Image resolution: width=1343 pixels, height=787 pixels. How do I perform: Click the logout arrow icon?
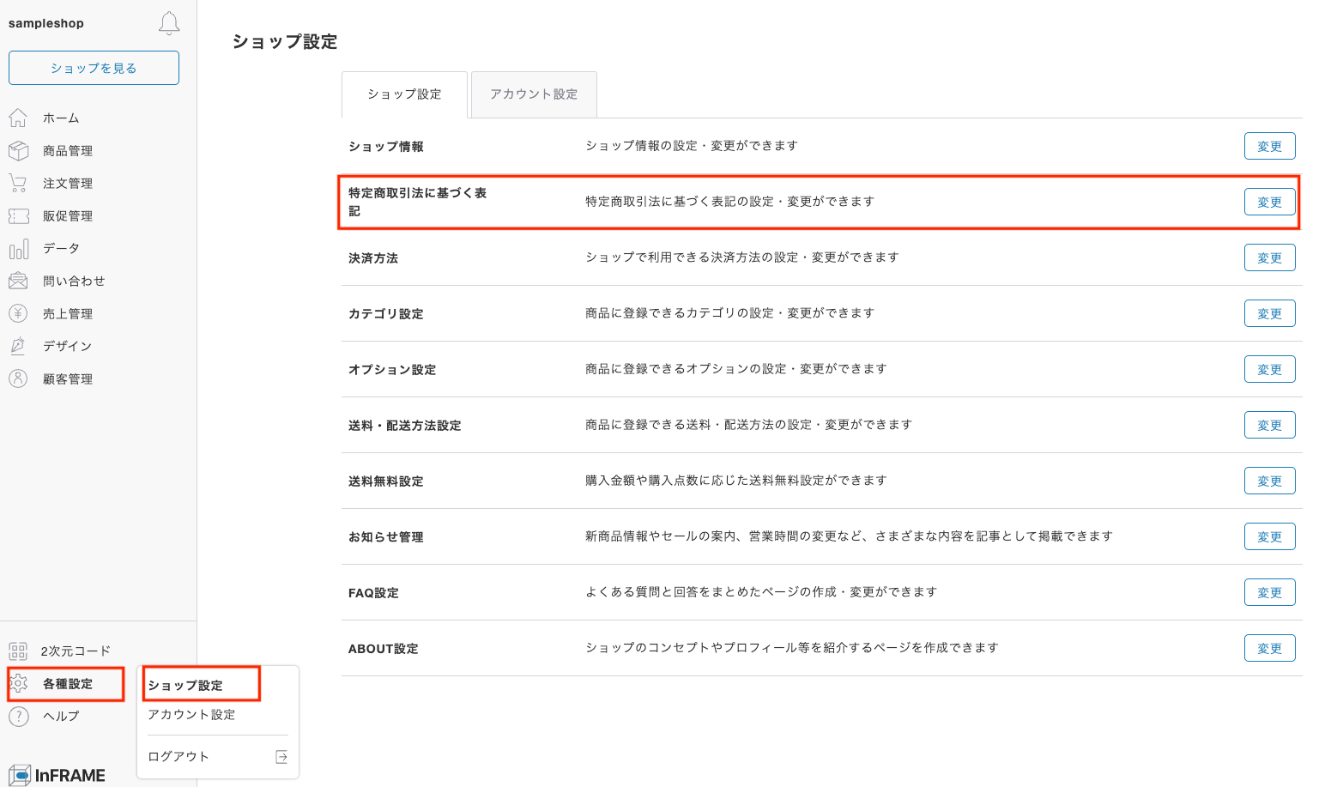coord(281,756)
